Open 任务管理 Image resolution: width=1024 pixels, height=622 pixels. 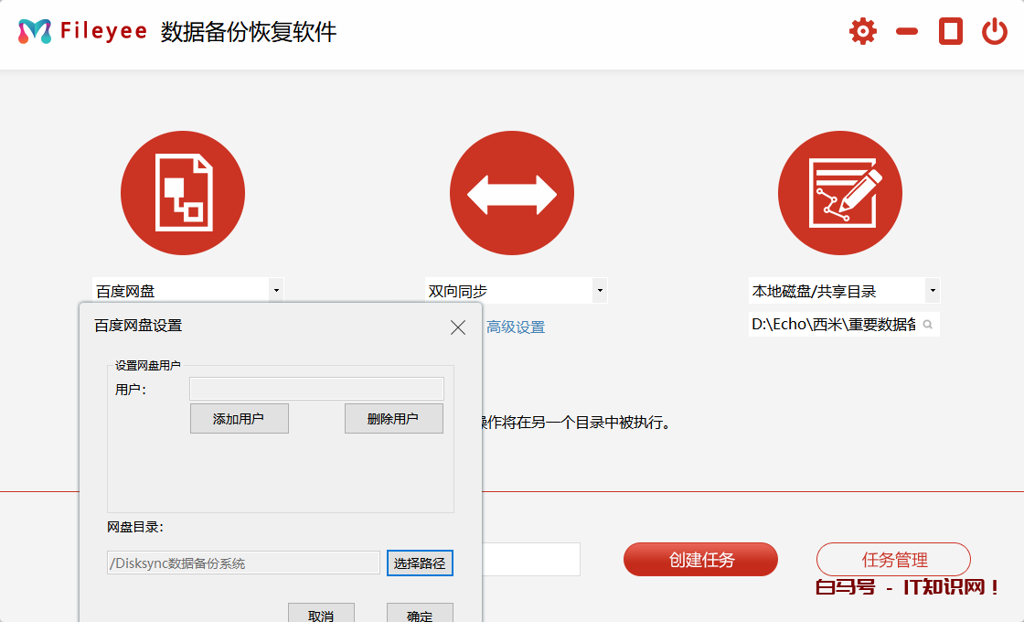(x=893, y=560)
